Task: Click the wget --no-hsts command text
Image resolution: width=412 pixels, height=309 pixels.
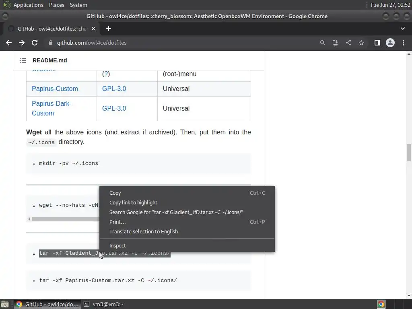Action: click(x=68, y=205)
